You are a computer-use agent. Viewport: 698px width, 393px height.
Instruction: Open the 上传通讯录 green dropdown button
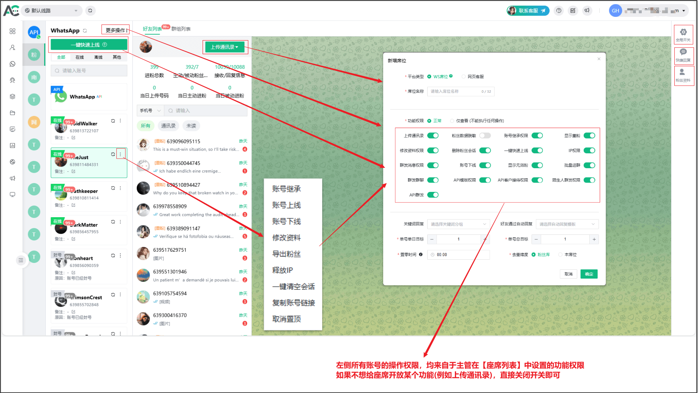(224, 47)
